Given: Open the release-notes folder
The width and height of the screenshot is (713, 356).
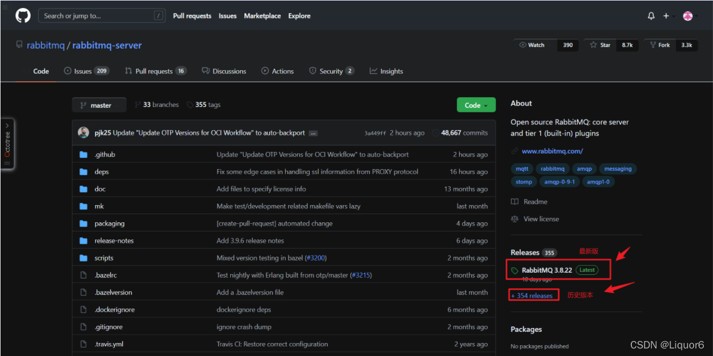Looking at the screenshot, I should (114, 241).
